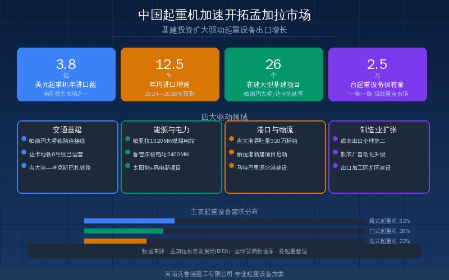
Task: Click the footer 河南克鲁德重工有限公司 专业起重设备方案
Action: (224, 274)
